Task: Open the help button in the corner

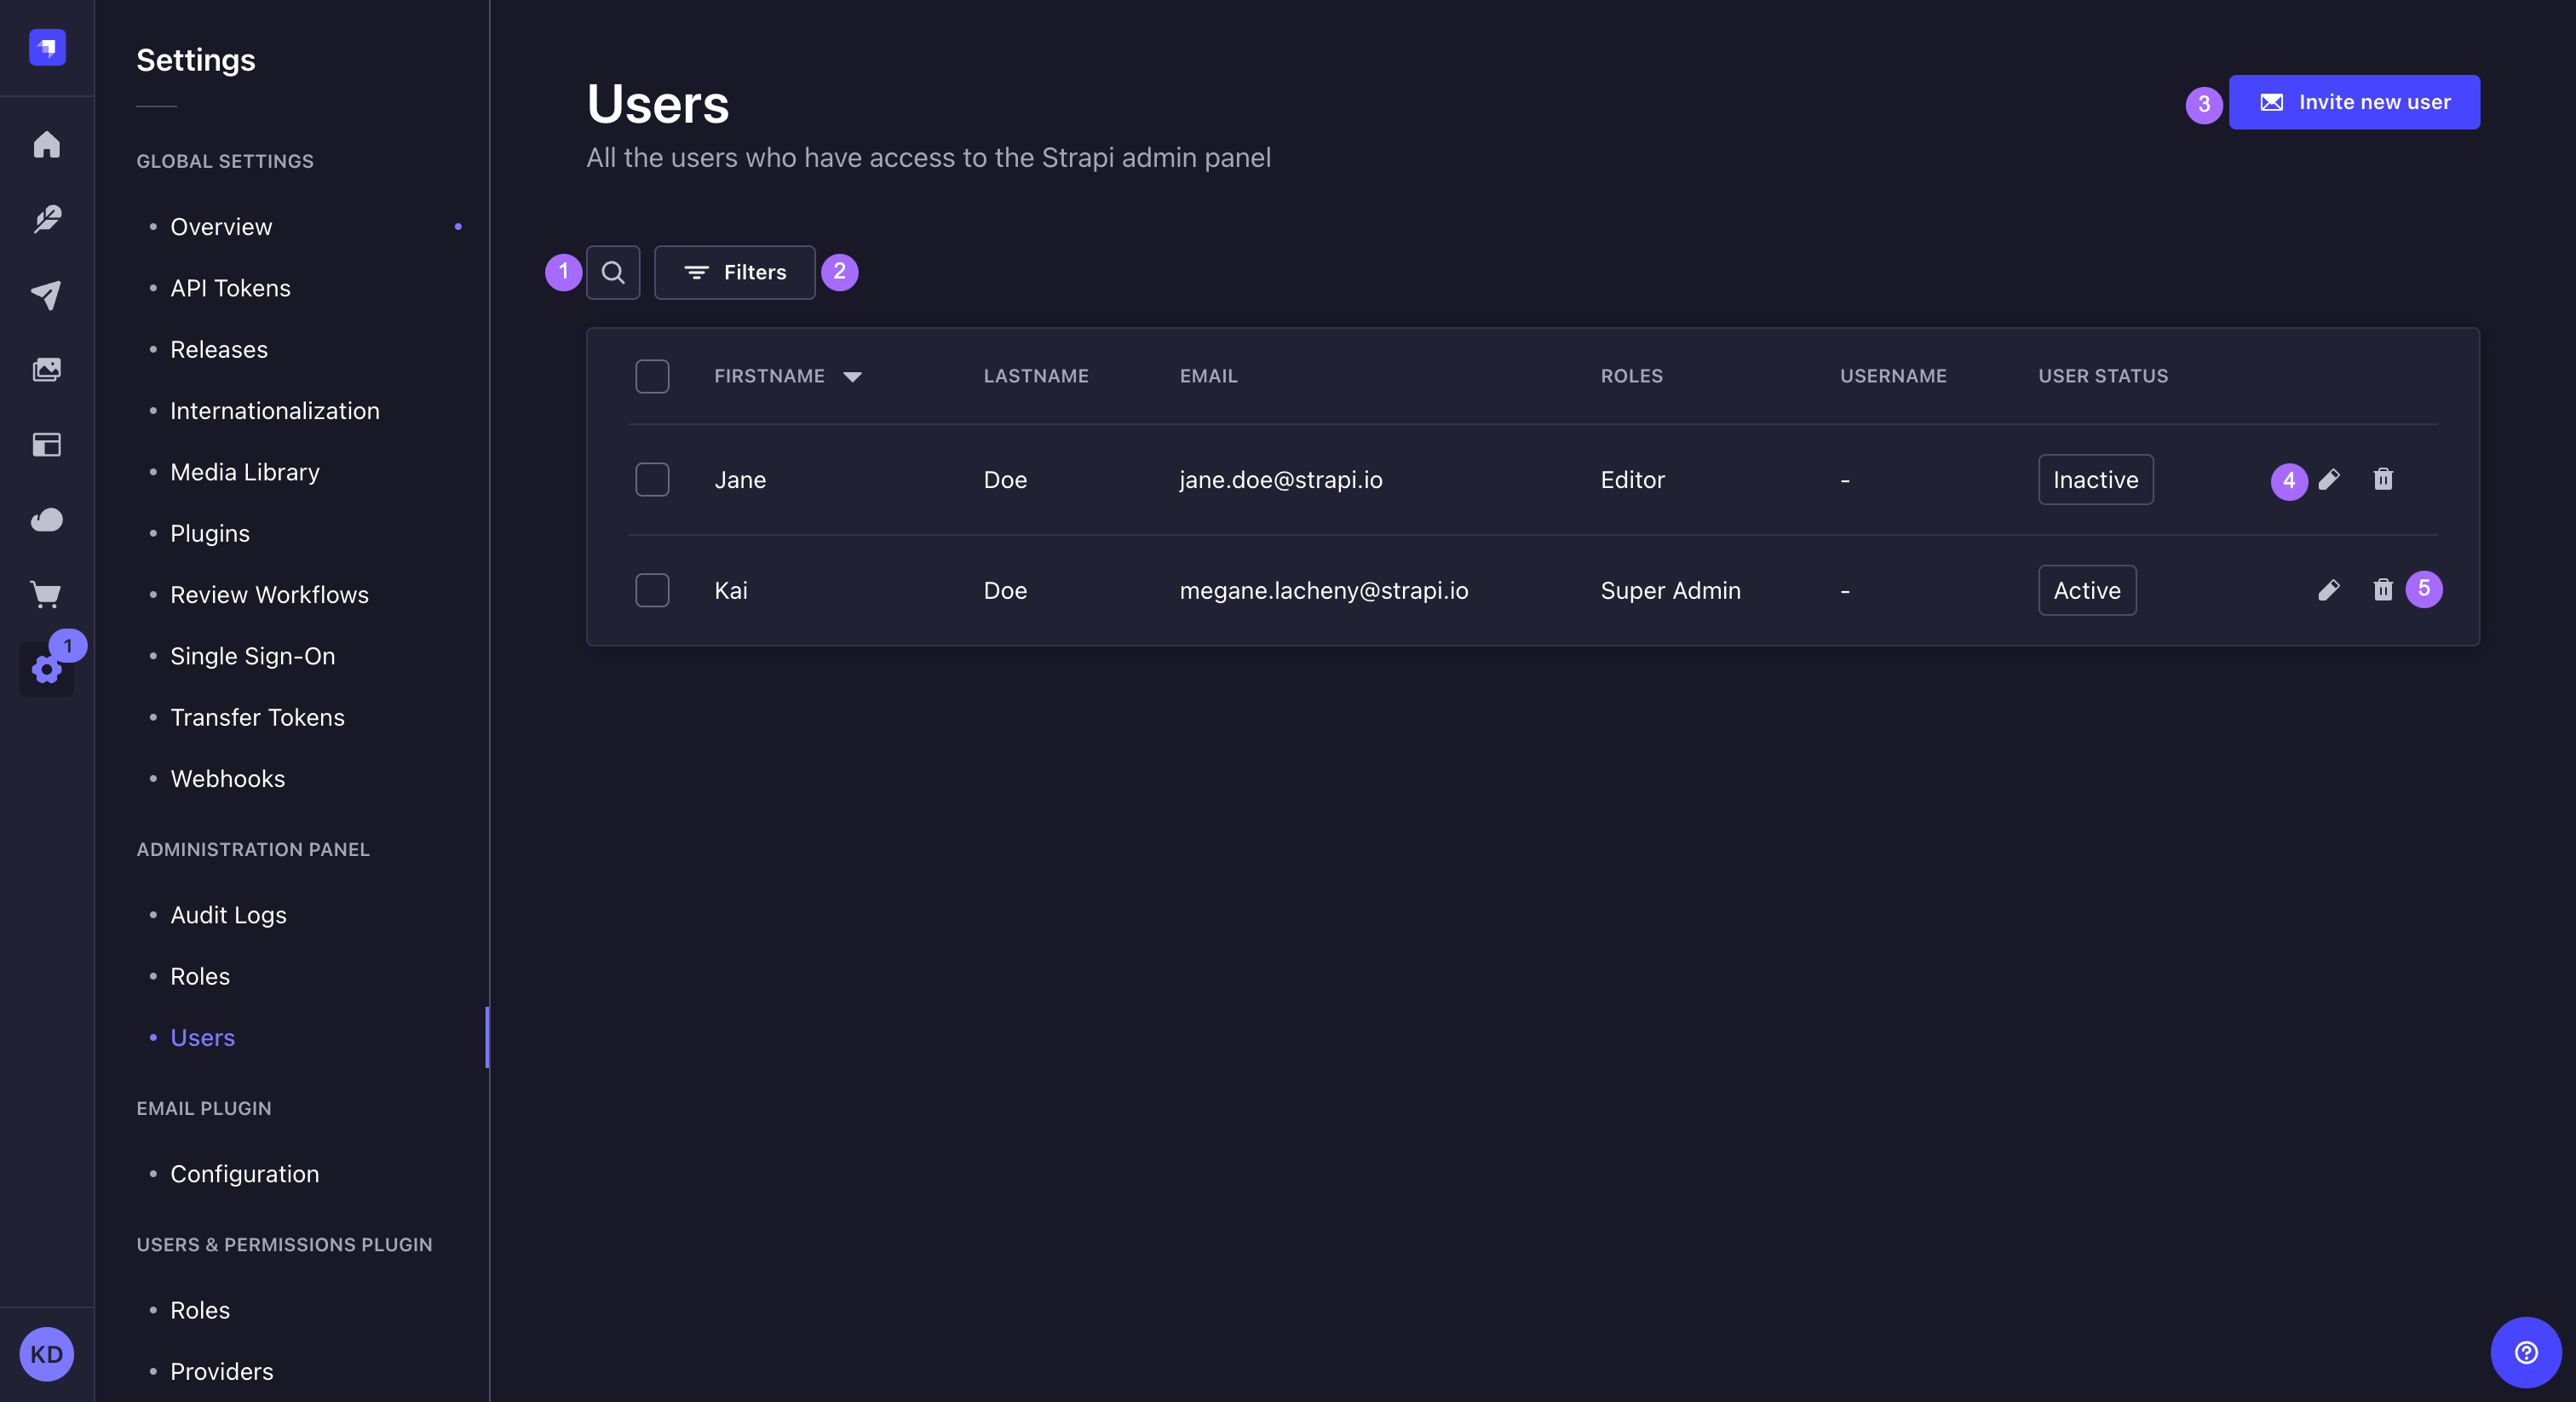Action: point(2524,1352)
